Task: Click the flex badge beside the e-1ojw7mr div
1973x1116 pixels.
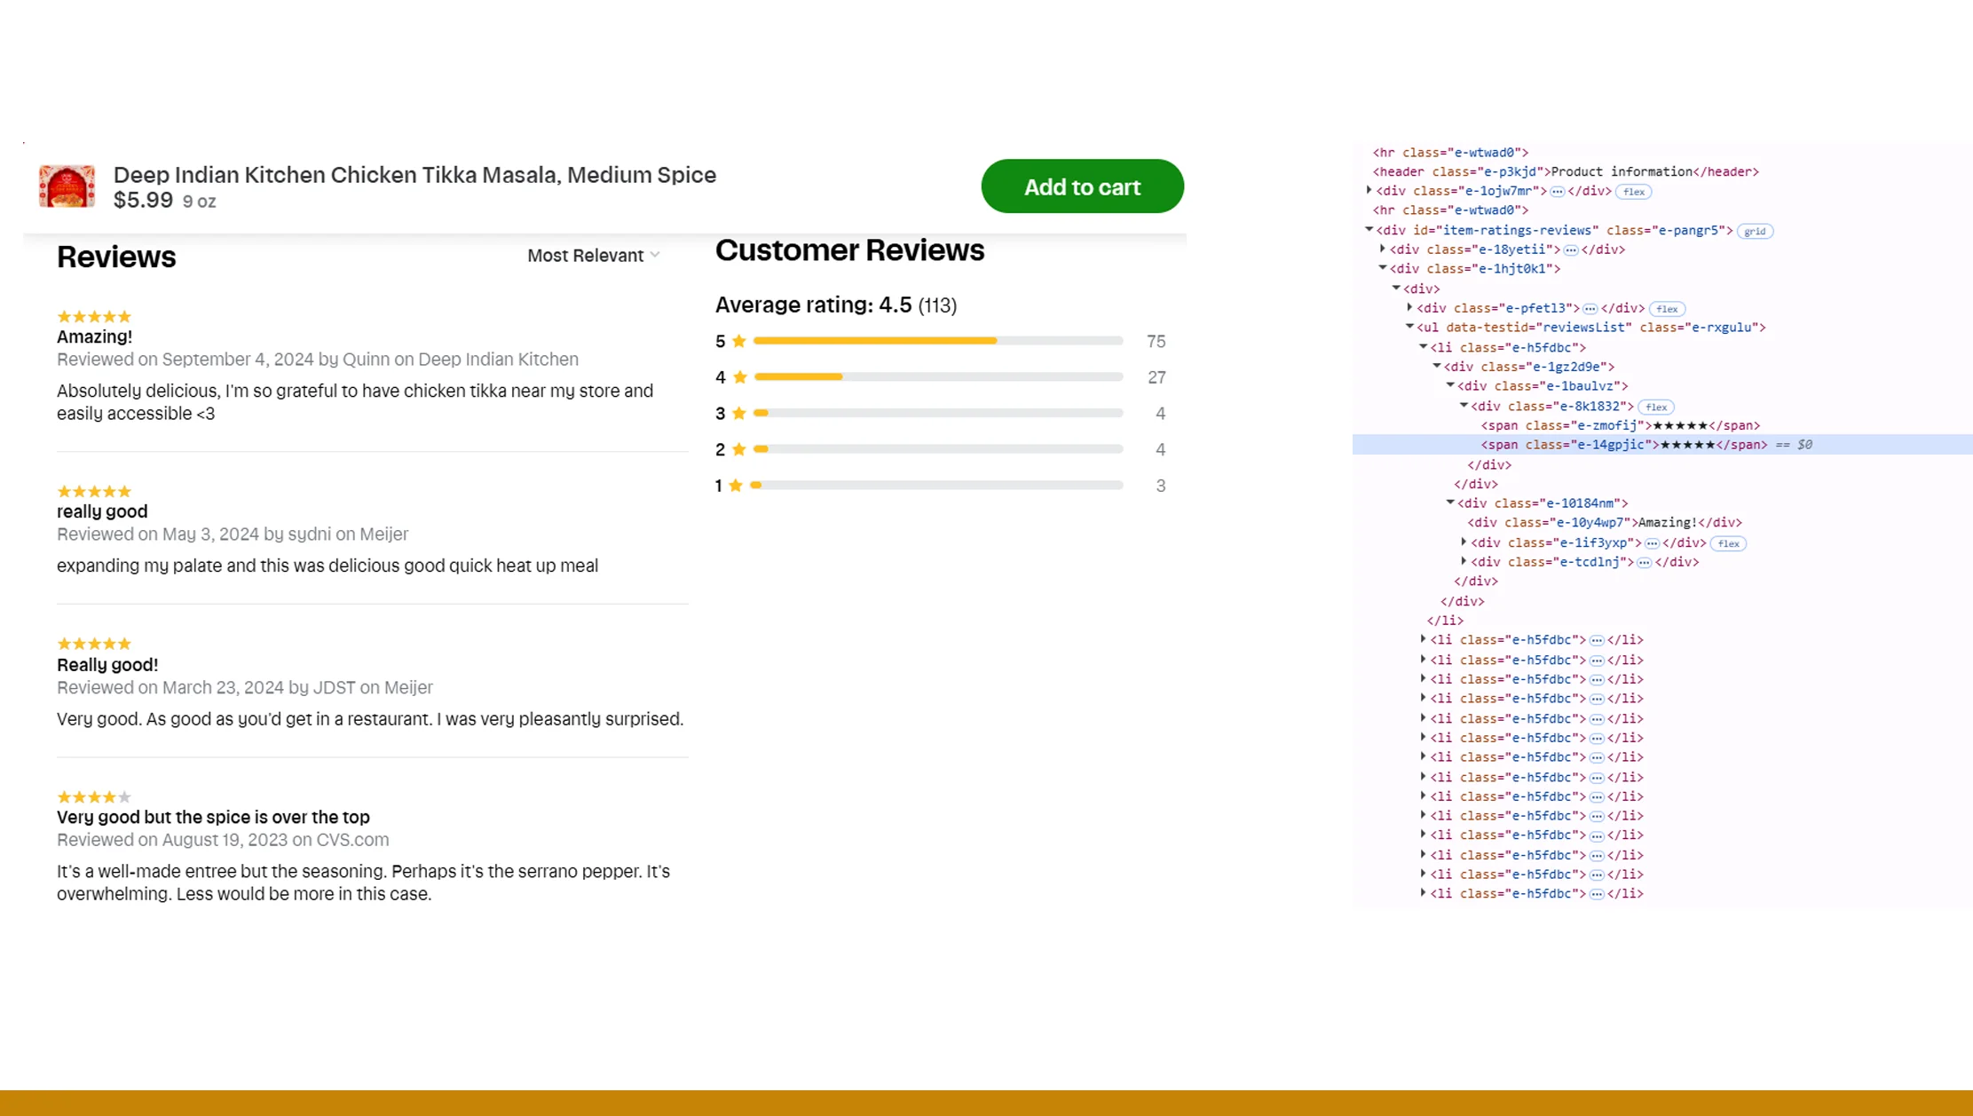Action: point(1633,192)
